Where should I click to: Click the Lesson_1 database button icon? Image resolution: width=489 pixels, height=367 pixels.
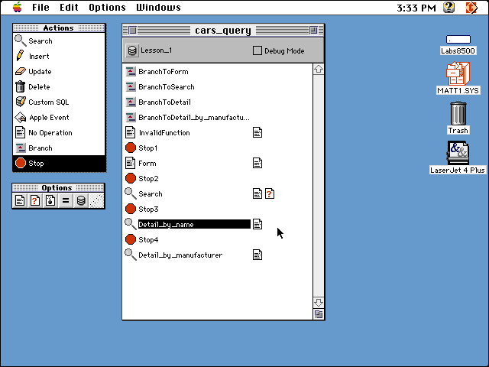pos(132,50)
